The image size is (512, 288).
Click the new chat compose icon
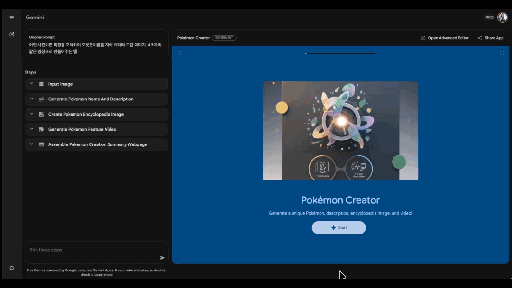click(12, 34)
